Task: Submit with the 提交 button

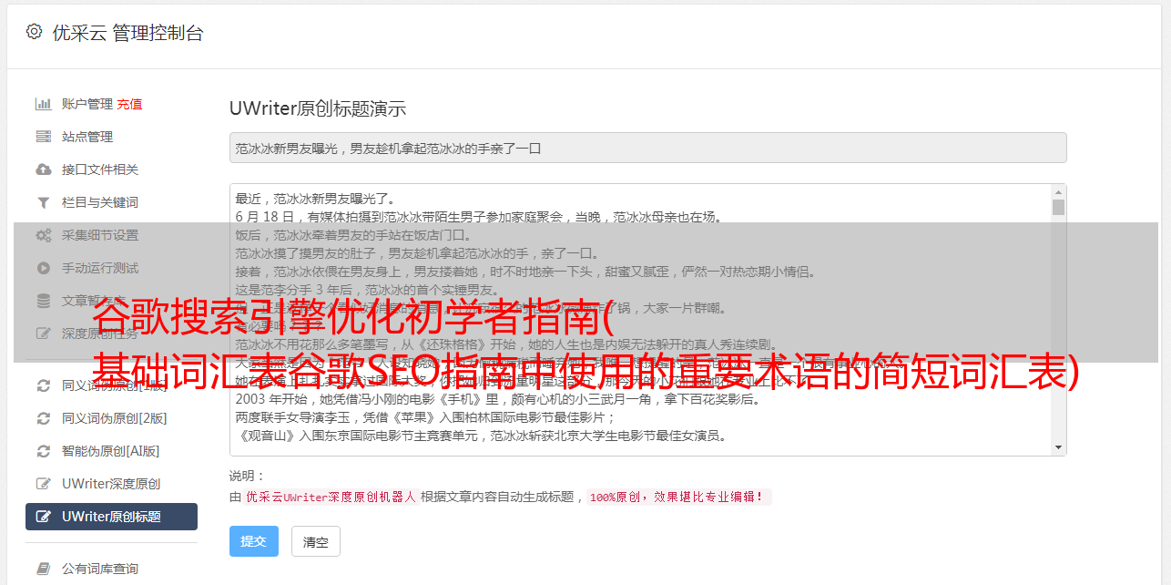Action: pos(253,541)
